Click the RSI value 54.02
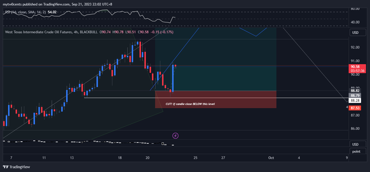The height and width of the screenshot is (172, 370). pyautogui.click(x=52, y=12)
